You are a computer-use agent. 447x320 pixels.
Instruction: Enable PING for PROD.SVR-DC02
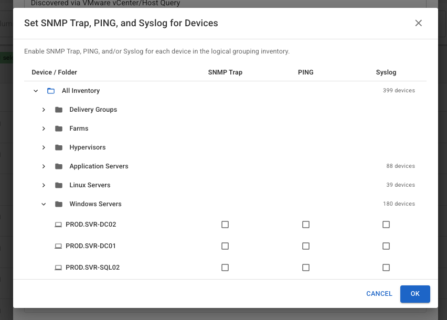click(x=305, y=225)
